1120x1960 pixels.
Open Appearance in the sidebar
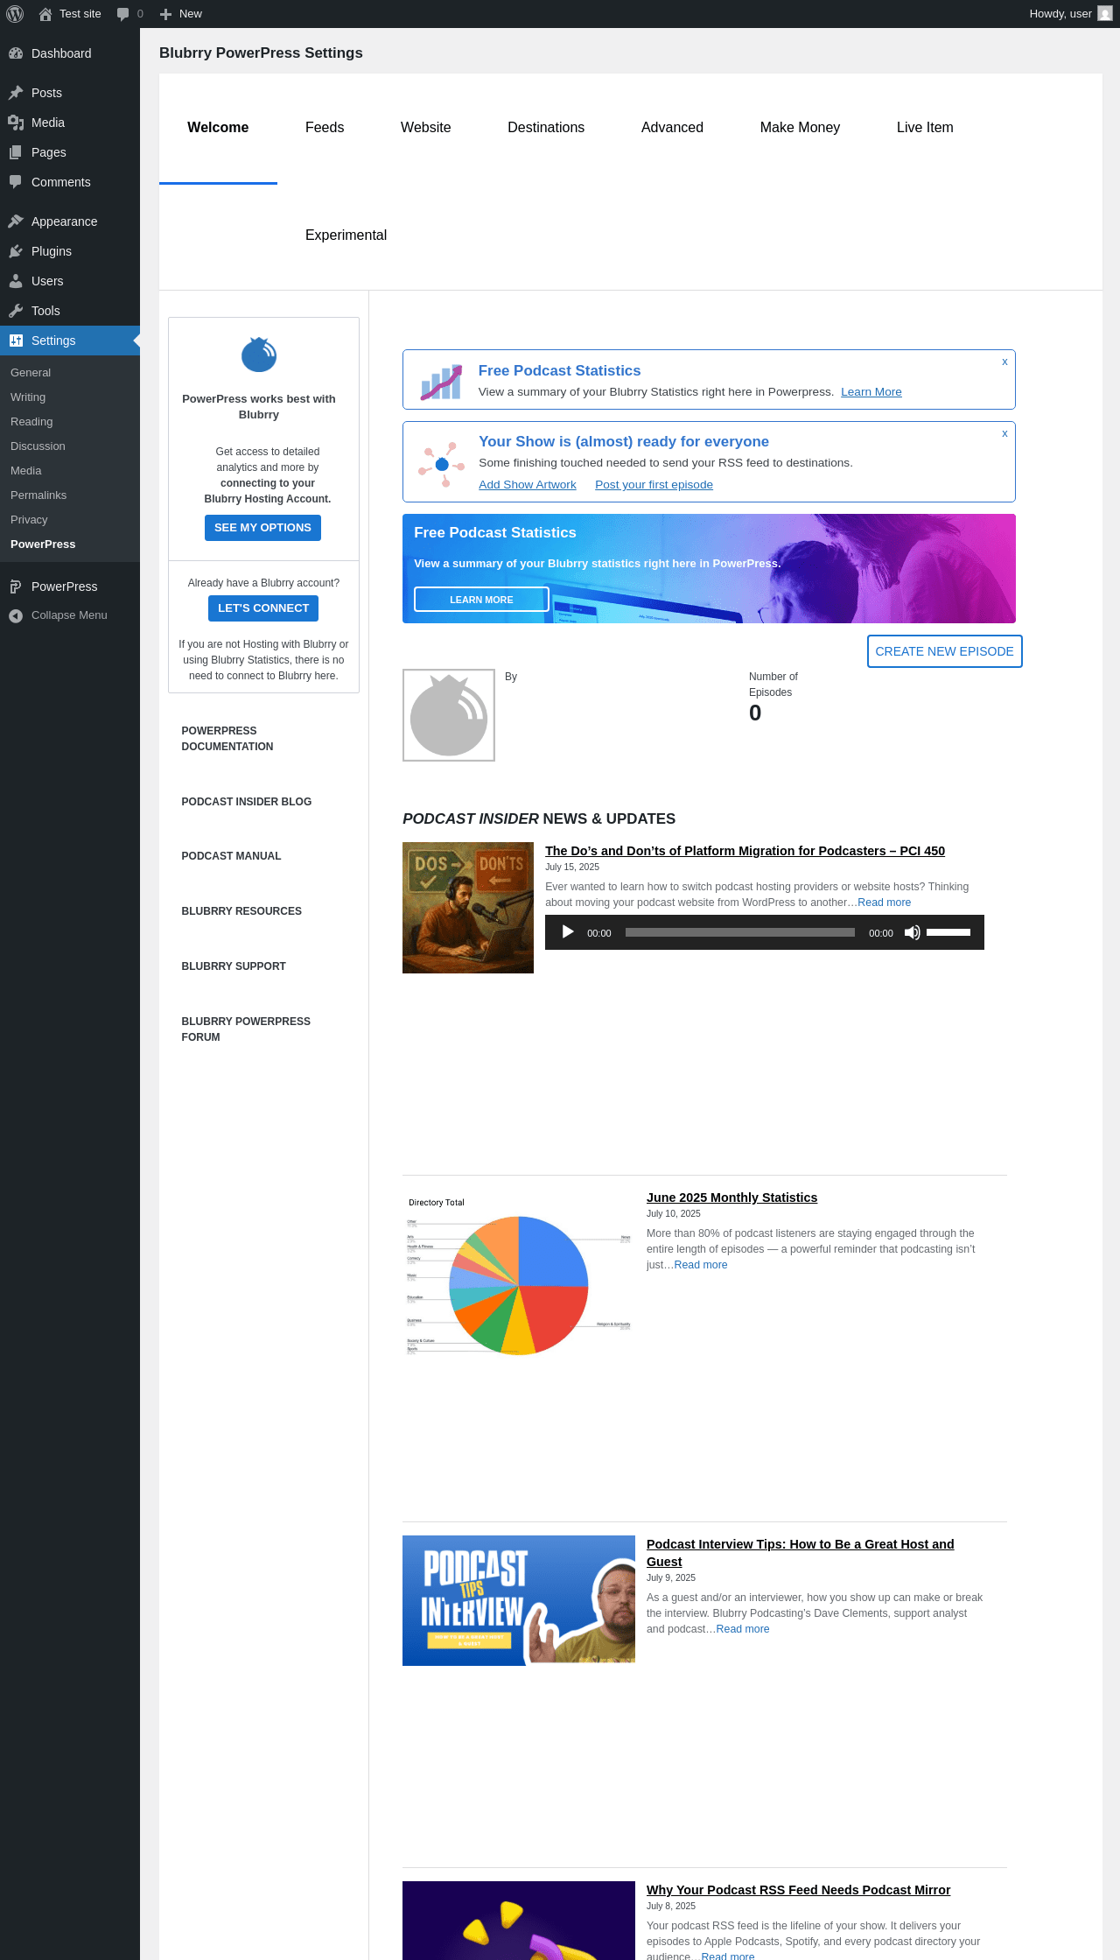pos(70,221)
